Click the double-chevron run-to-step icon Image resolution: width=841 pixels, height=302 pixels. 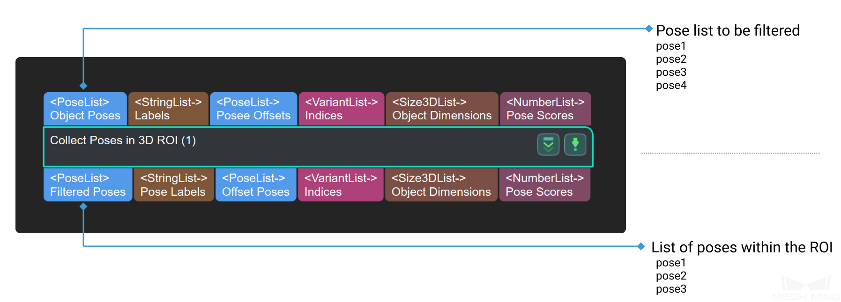click(548, 145)
